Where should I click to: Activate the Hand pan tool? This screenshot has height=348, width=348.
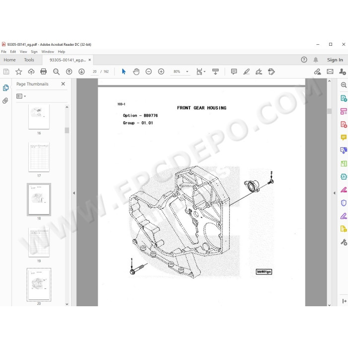click(136, 72)
